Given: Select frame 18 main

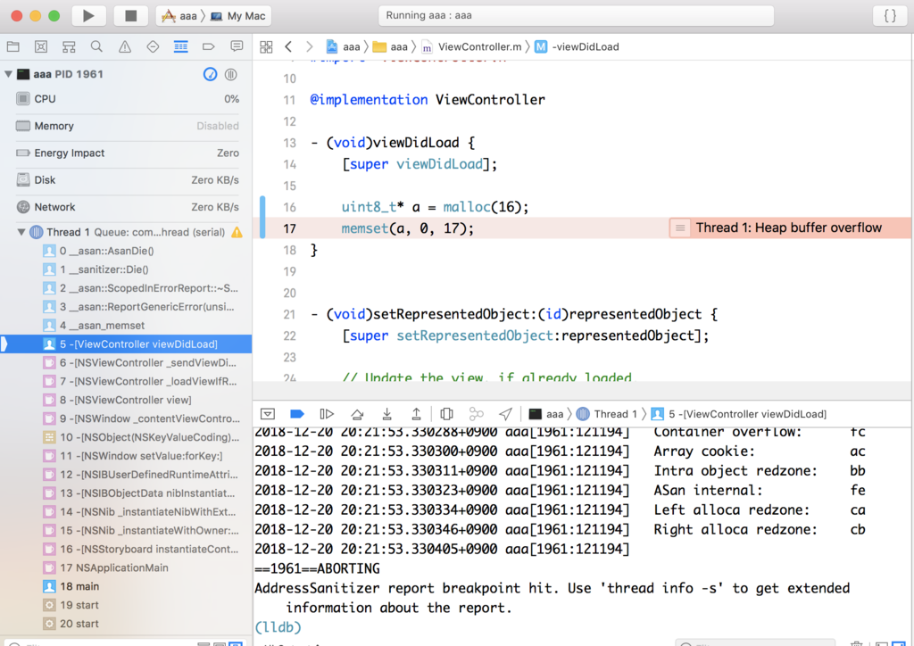Looking at the screenshot, I should [x=126, y=586].
